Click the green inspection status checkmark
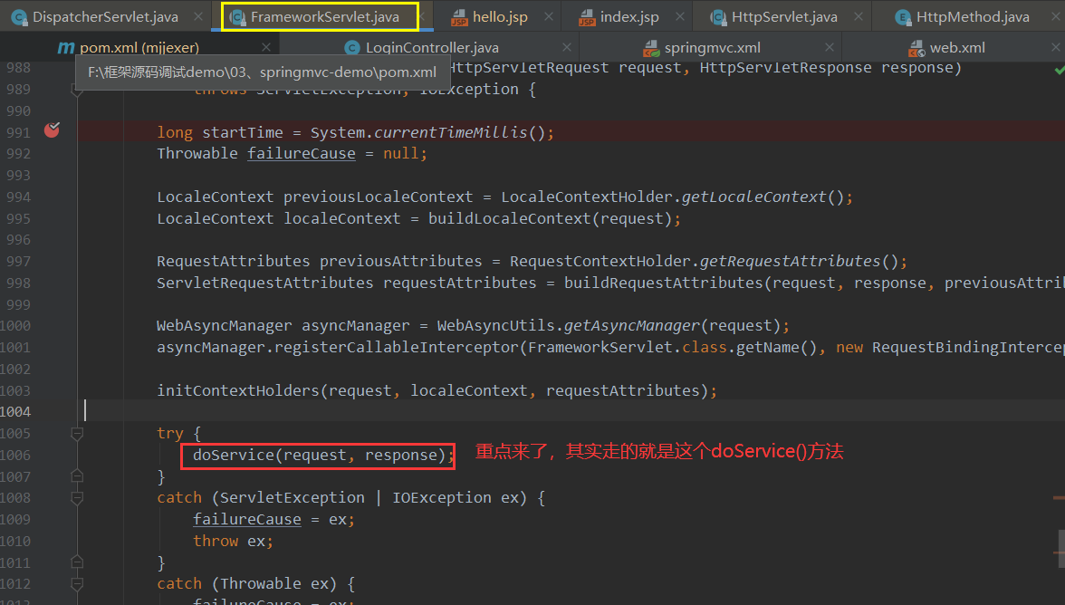The height and width of the screenshot is (605, 1065). [x=1059, y=69]
